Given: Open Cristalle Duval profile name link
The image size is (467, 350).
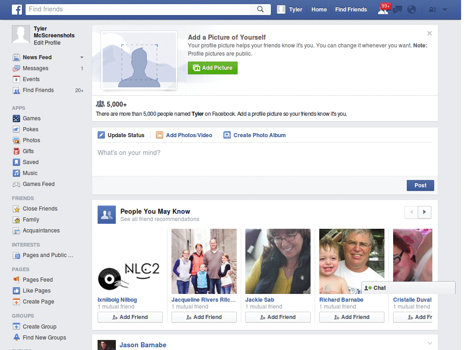Looking at the screenshot, I should pyautogui.click(x=412, y=300).
